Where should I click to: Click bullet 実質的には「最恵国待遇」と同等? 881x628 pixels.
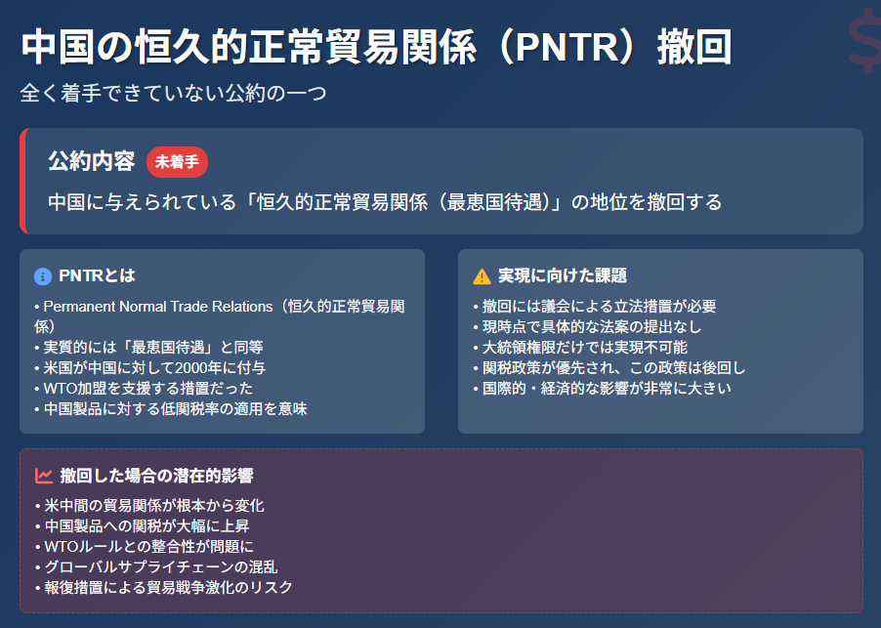(148, 347)
